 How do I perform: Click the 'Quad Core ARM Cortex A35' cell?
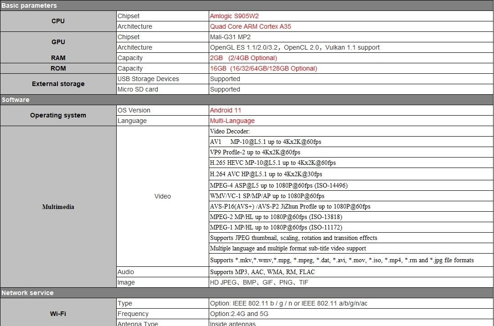pyautogui.click(x=250, y=26)
